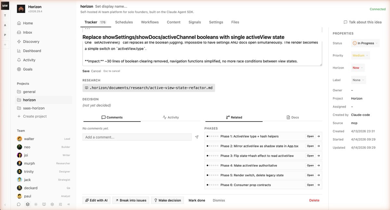Viewport: 390px width, 210px height.
Task: Switch to the A workspace in the rail
Action: click(5, 25)
